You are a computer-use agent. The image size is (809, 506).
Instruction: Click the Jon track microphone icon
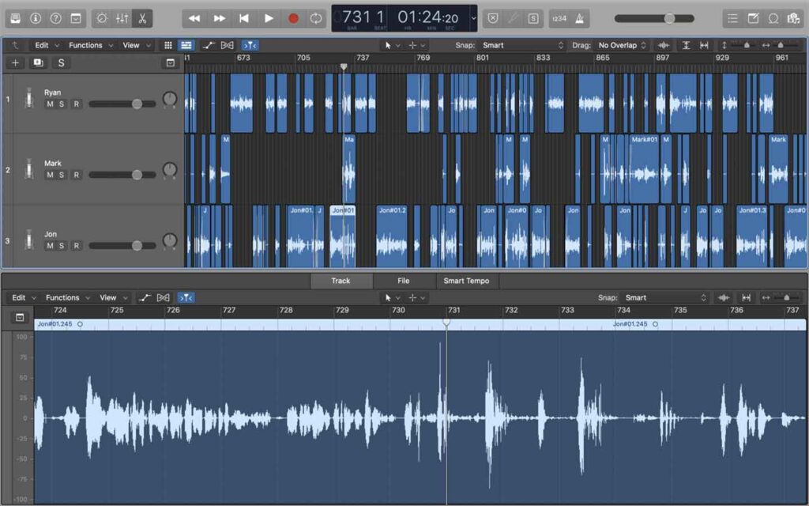[x=29, y=240]
